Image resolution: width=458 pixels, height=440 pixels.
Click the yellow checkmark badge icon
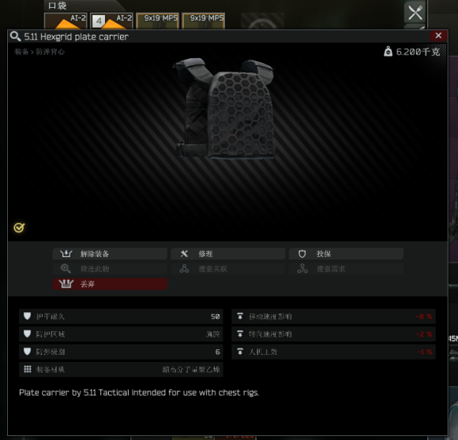coord(19,227)
